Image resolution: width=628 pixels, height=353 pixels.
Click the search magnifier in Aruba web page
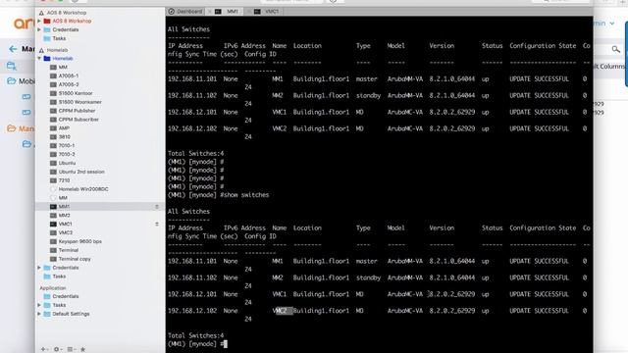(615, 49)
